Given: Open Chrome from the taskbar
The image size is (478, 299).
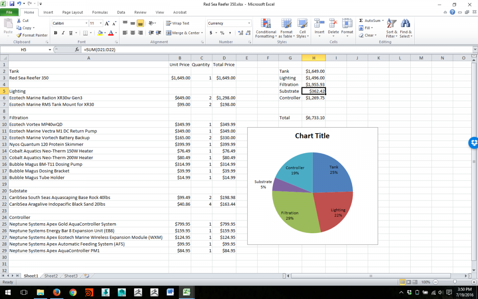Looking at the screenshot, I should [x=73, y=292].
